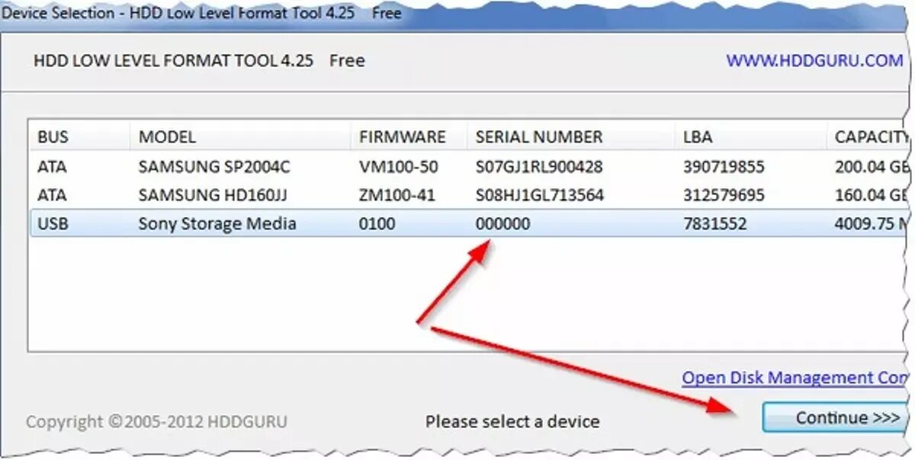
Task: Select the Sony Storage Media row
Action: 469,224
